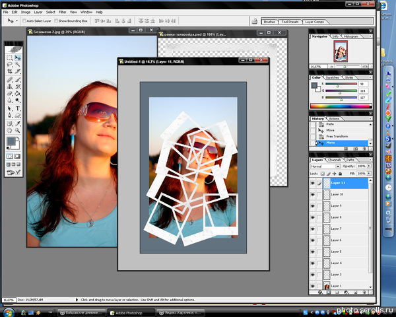Hide Layer 11 with its eye icon
Image resolution: width=396 pixels, height=317 pixels.
[313, 183]
